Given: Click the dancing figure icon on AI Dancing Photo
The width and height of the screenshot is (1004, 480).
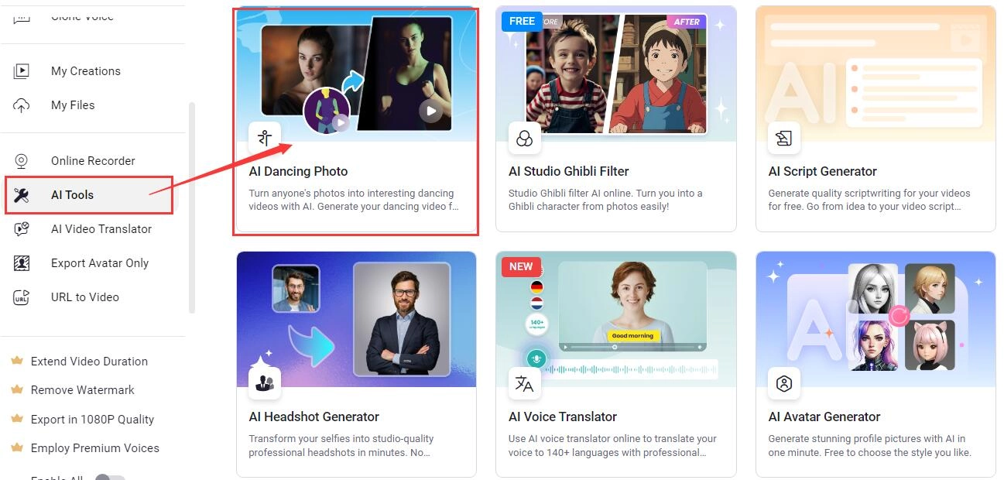Looking at the screenshot, I should 265,138.
